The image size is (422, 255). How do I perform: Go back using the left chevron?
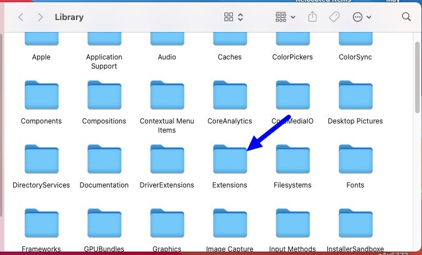coord(21,17)
